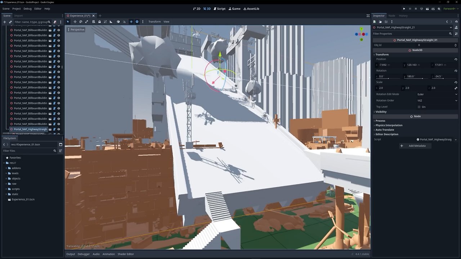
Task: Attach a script using Scene dock icon
Action: [55, 22]
